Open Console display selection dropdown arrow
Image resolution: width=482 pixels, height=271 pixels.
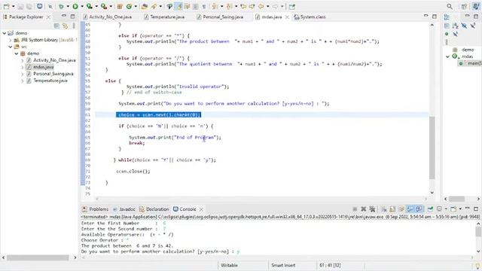point(446,209)
